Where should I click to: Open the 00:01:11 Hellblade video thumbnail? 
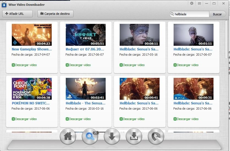click(193, 35)
